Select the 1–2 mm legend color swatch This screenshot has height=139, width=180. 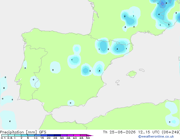tap(18, 135)
